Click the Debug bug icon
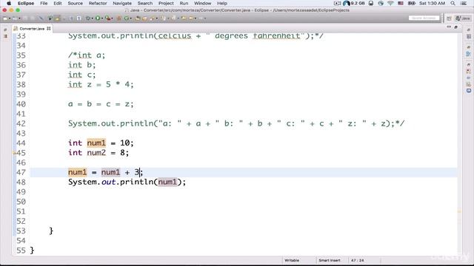The image size is (474, 266). pos(88,18)
